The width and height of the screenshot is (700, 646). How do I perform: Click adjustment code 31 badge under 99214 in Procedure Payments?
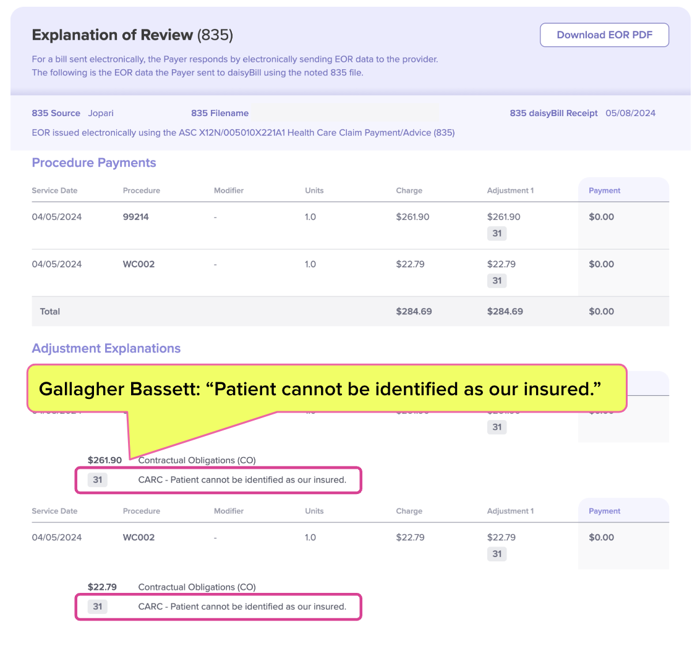pos(497,233)
